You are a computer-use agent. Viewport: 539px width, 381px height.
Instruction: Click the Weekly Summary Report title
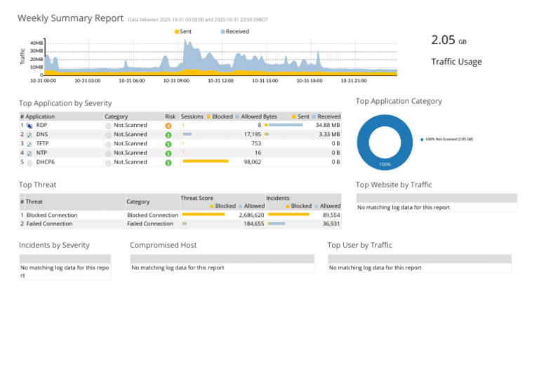(70, 18)
